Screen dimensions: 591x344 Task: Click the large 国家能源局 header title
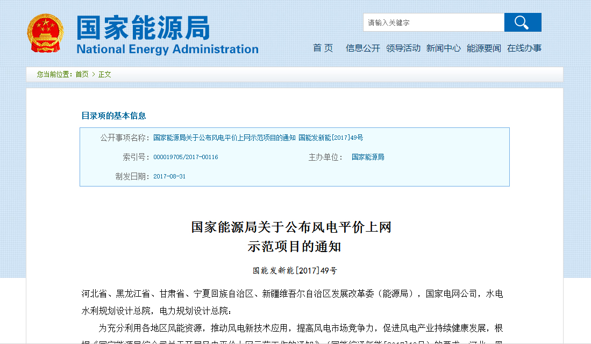[143, 27]
